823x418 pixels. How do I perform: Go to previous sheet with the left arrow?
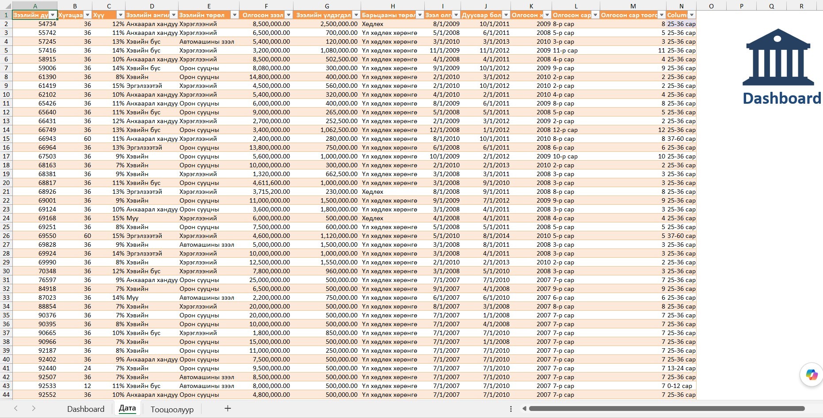click(16, 408)
